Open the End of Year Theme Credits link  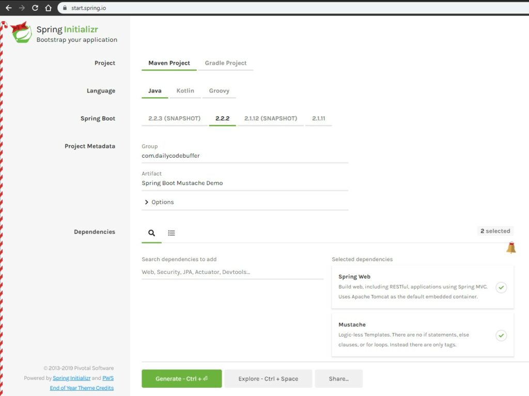coord(82,388)
